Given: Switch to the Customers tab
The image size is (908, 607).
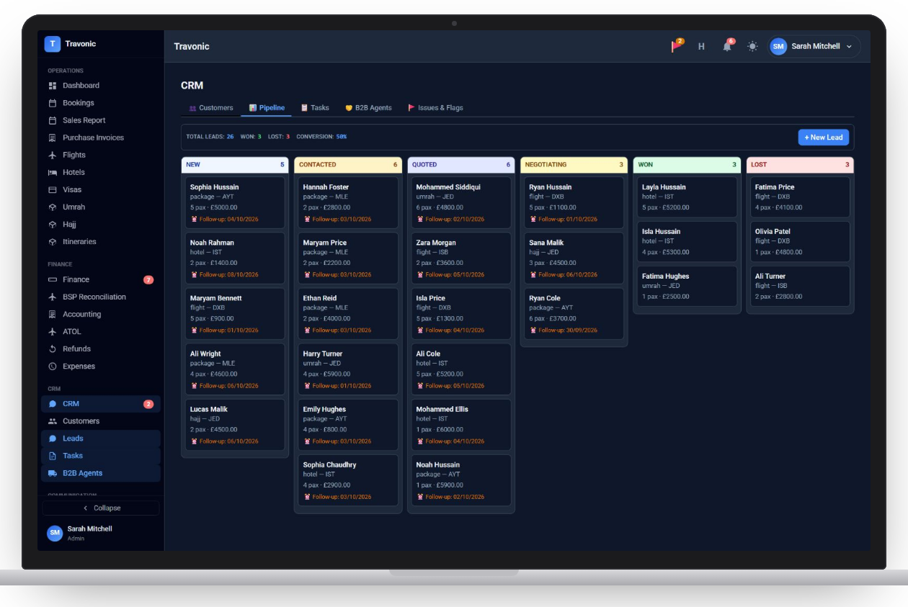Looking at the screenshot, I should [x=210, y=108].
